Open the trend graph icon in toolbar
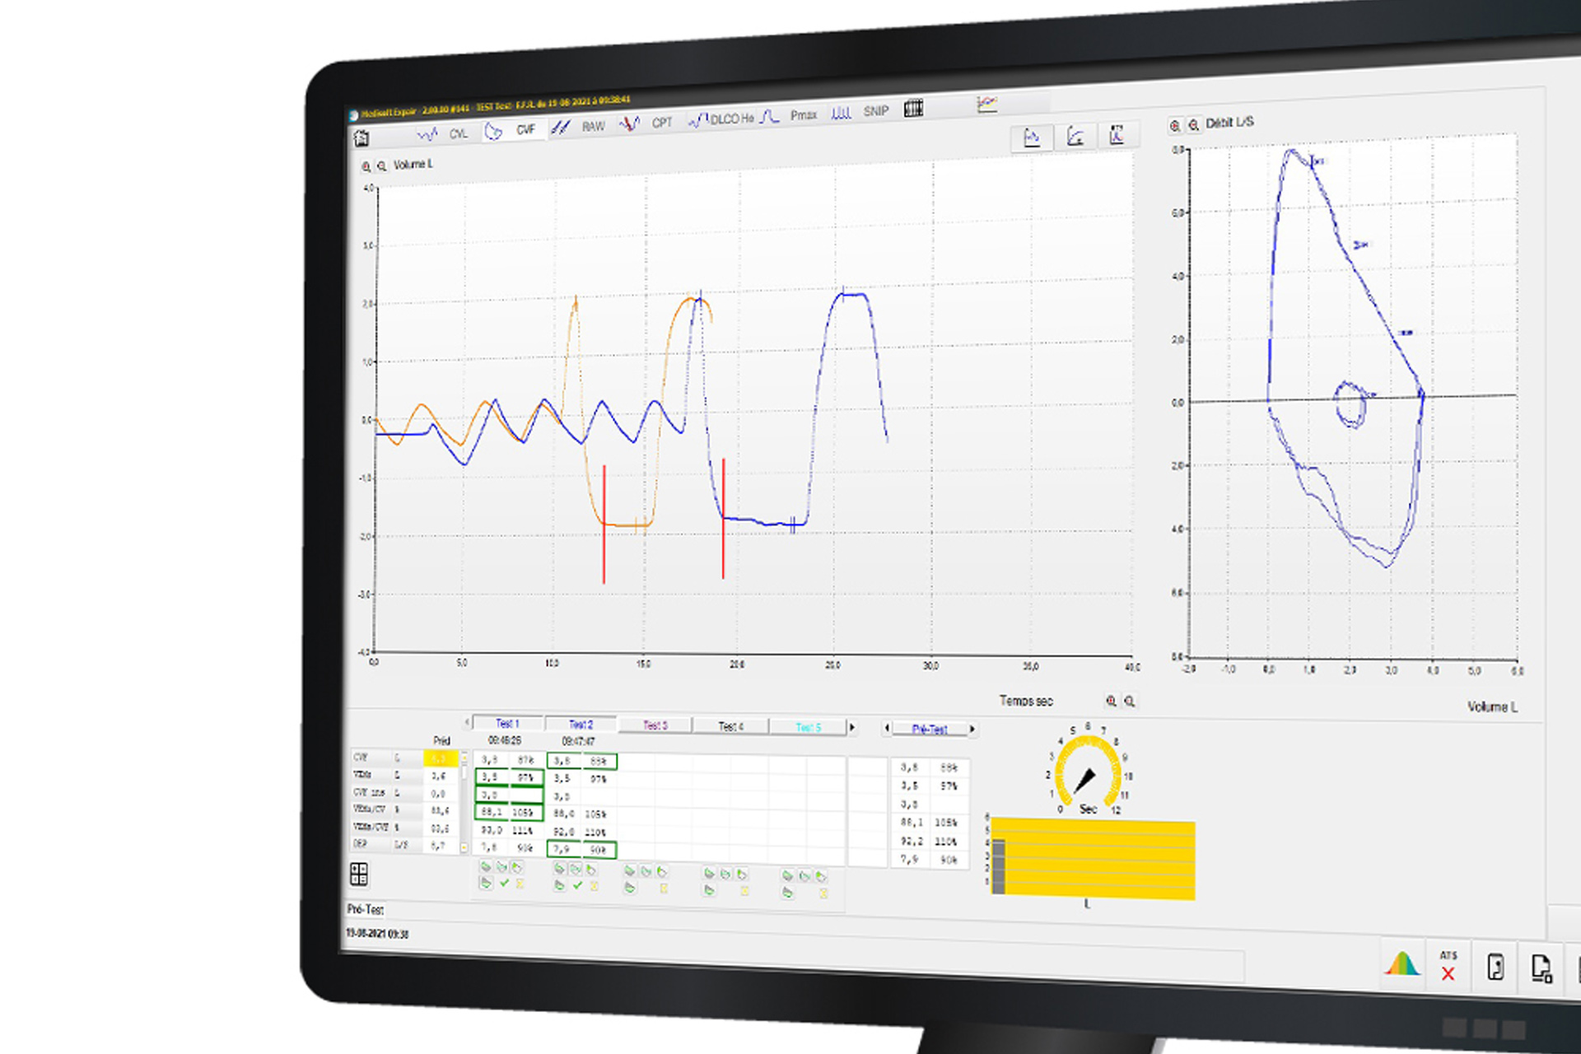Viewport: 1581px width, 1054px height. point(986,104)
